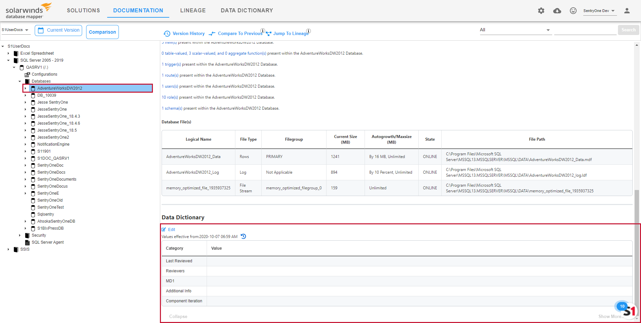Open the 10 role(s) link
Image resolution: width=641 pixels, height=323 pixels.
[170, 97]
